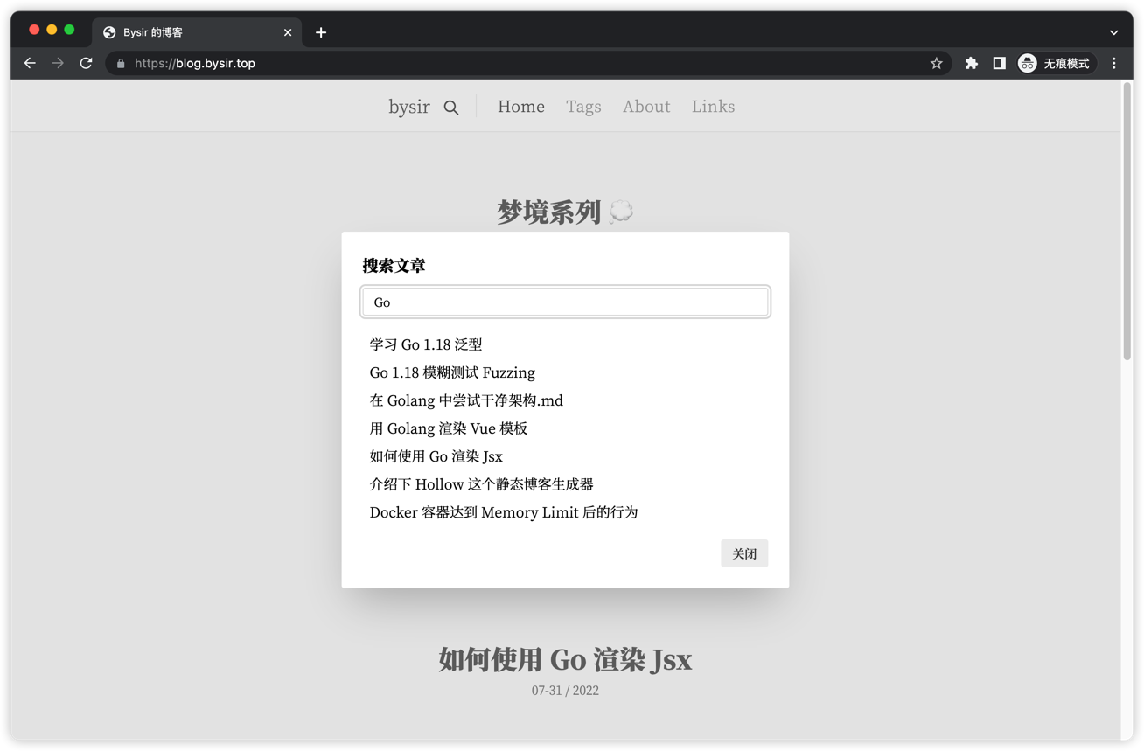Go back using browser back arrow
The image size is (1144, 751).
pos(30,63)
